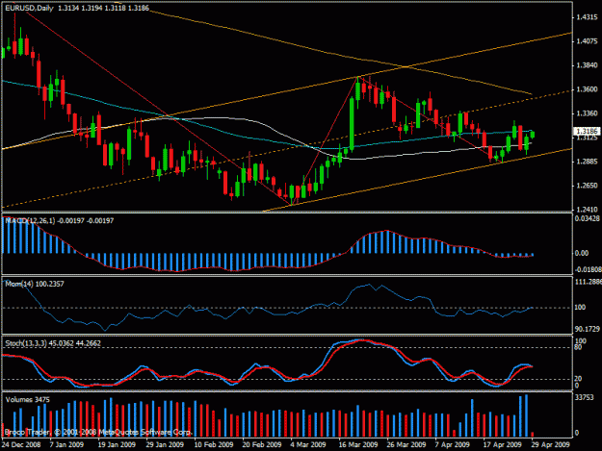Select the 16 Mar 2009 date label
This screenshot has width=602, height=451.
pyautogui.click(x=358, y=444)
